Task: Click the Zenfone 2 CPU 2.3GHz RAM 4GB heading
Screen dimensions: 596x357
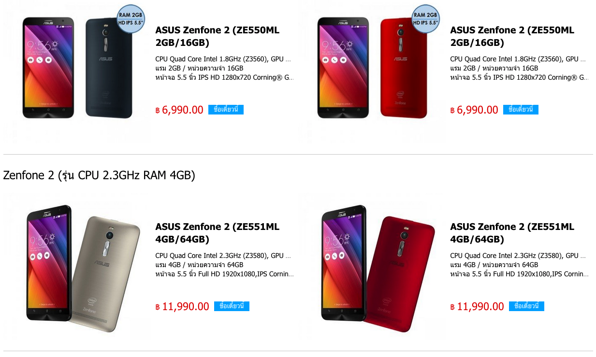Action: (99, 175)
